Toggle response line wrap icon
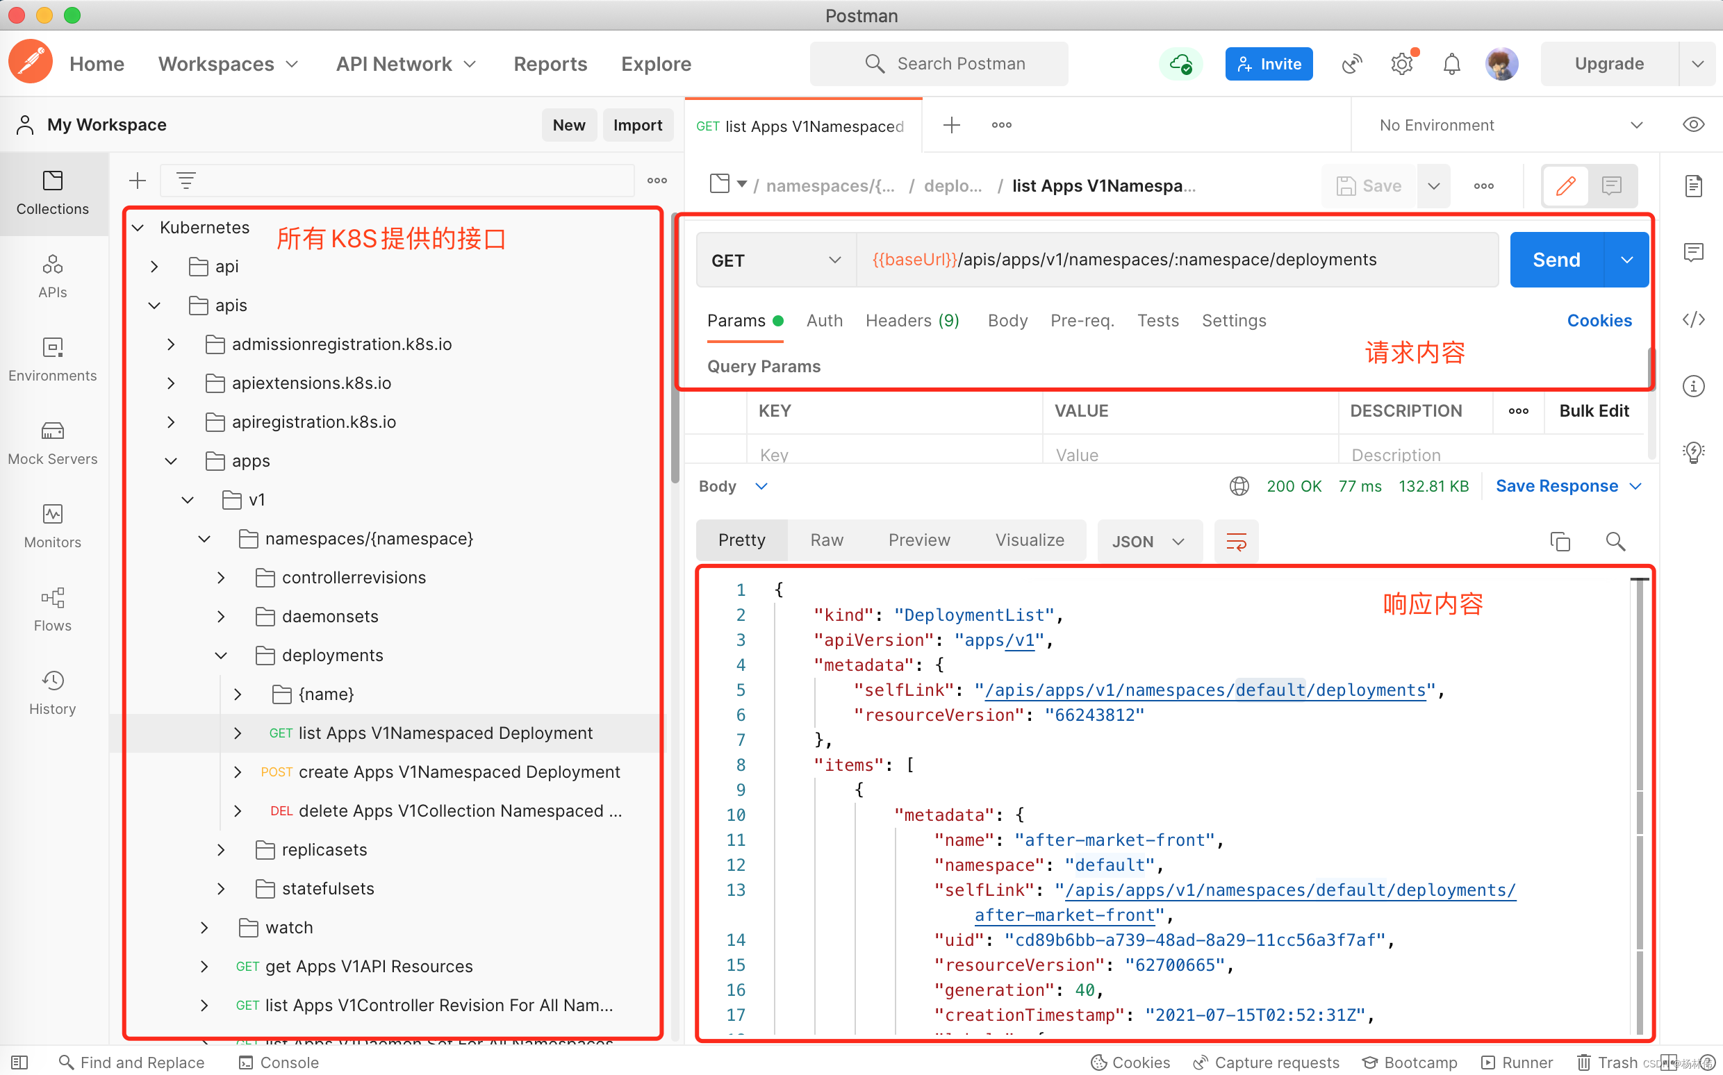Screen dimensions: 1723x1075 (x=1236, y=542)
